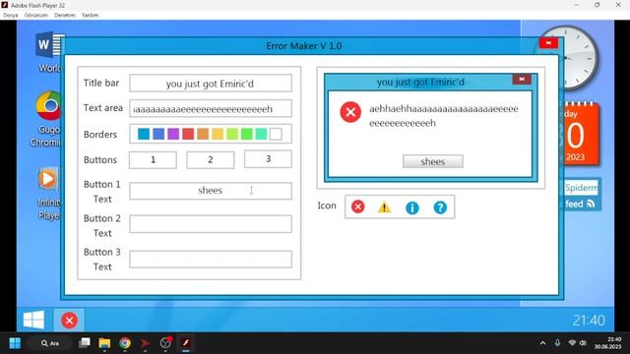This screenshot has height=354, width=630.
Task: Select the red error X icon option
Action: tap(357, 206)
